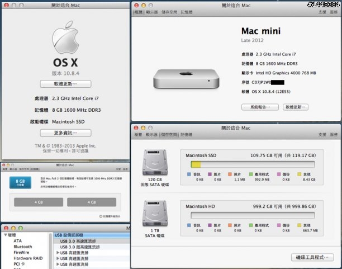Viewport: 342px width, 269px height.
Task: Select the 120 GB SSD drive icon
Action: point(155,162)
